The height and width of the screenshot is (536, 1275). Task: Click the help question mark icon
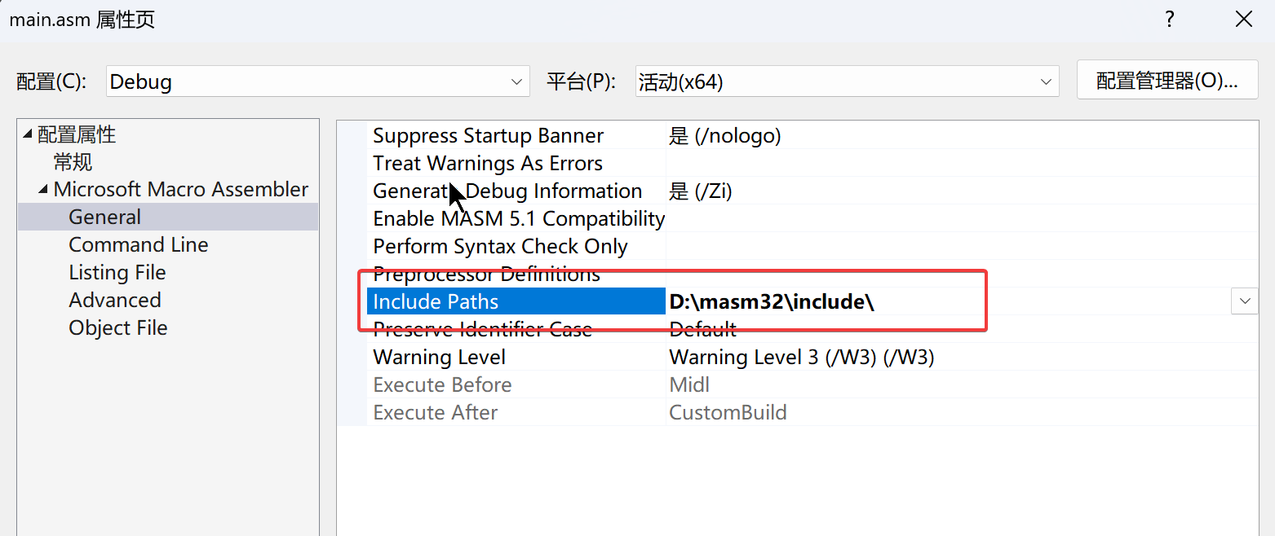1169,20
